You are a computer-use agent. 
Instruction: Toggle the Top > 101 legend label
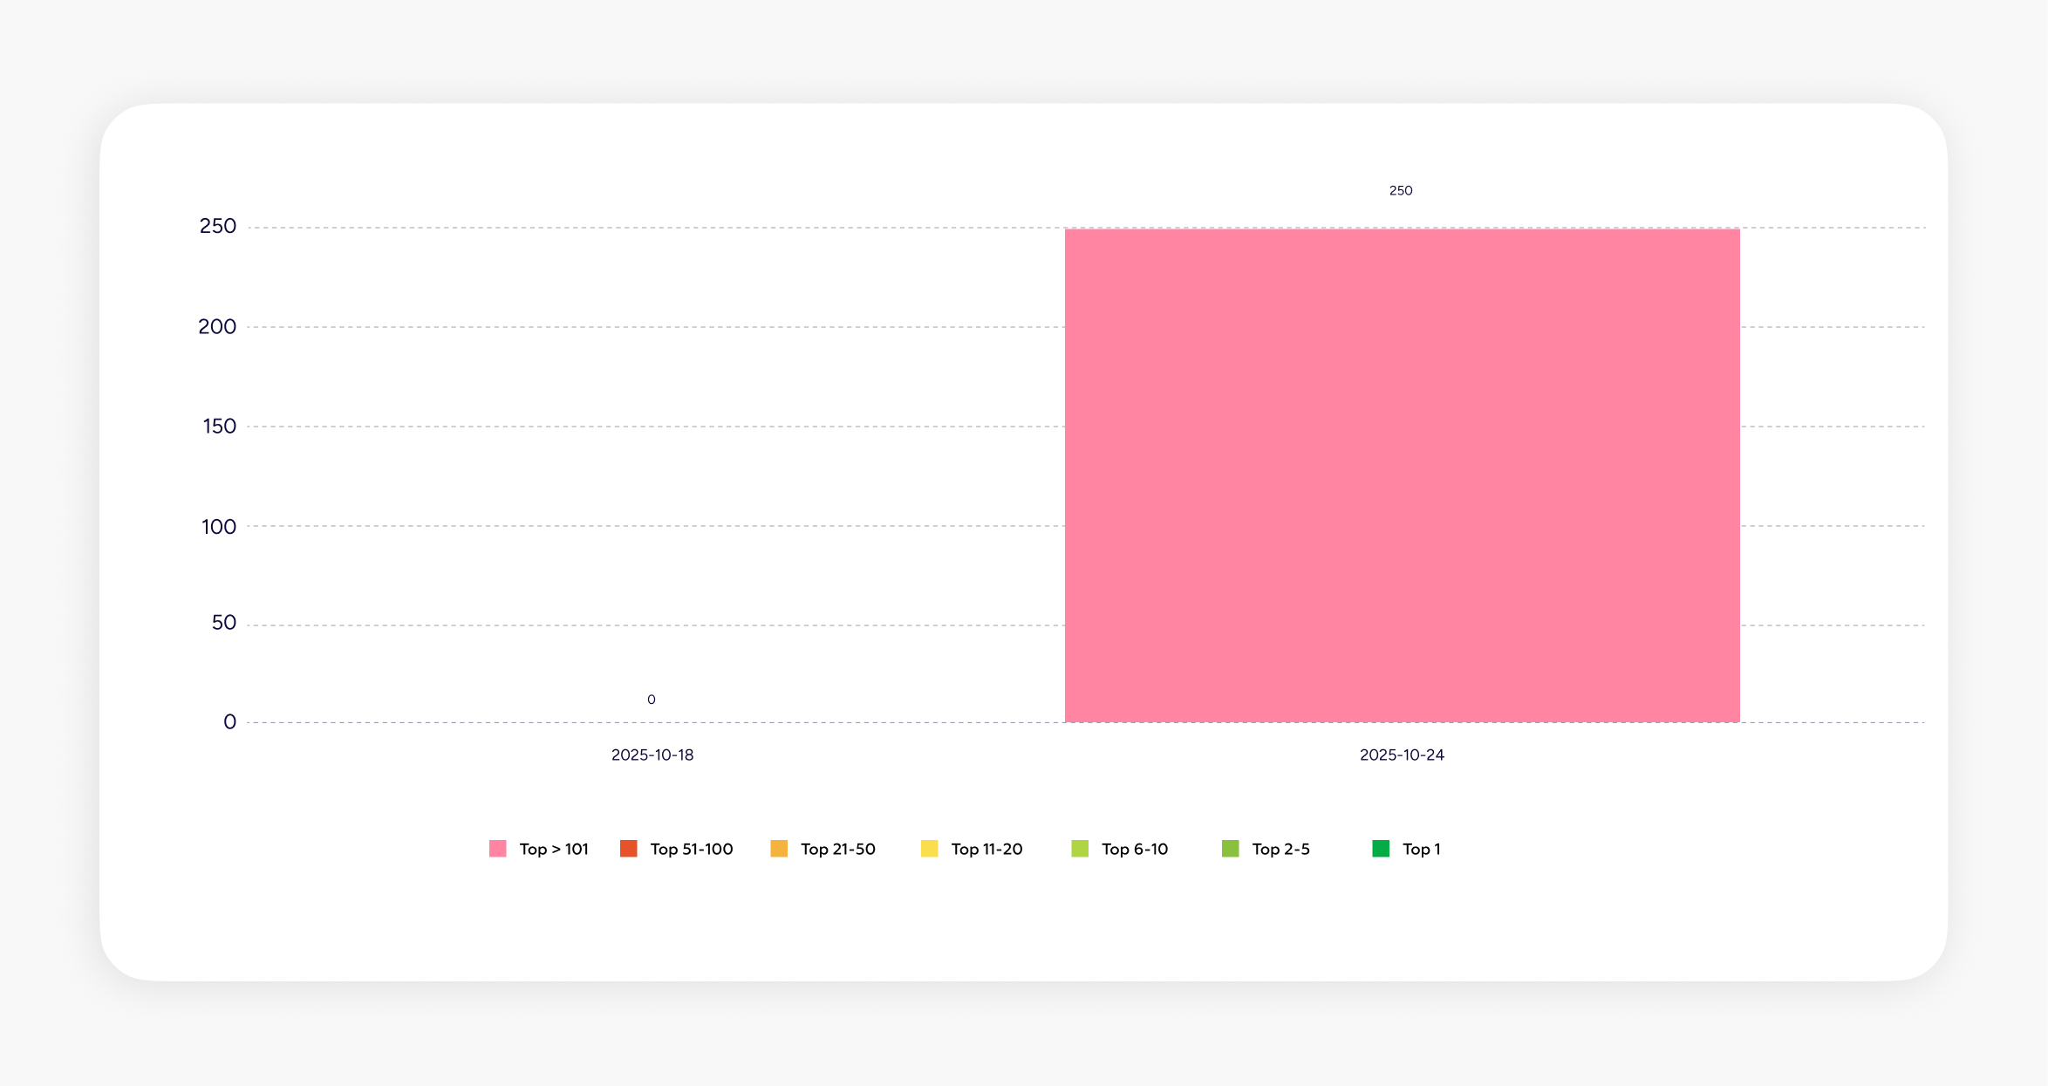(554, 849)
